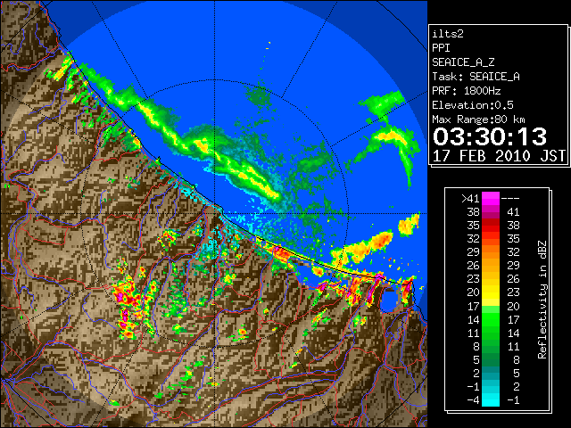Viewport: 571px width, 428px height.
Task: Click the legend value 17 on the left
Action: click(473, 306)
